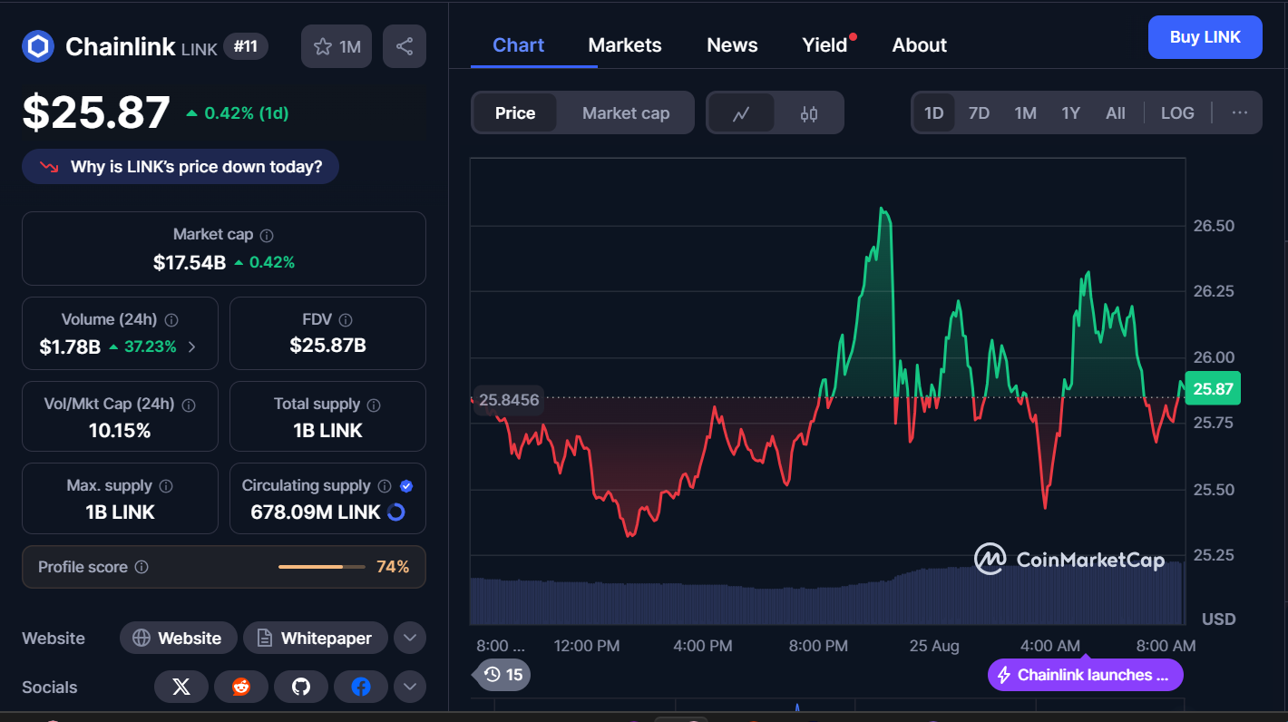Open Why is LINK's price down today
Screen dimensions: 1288x722
point(181,167)
